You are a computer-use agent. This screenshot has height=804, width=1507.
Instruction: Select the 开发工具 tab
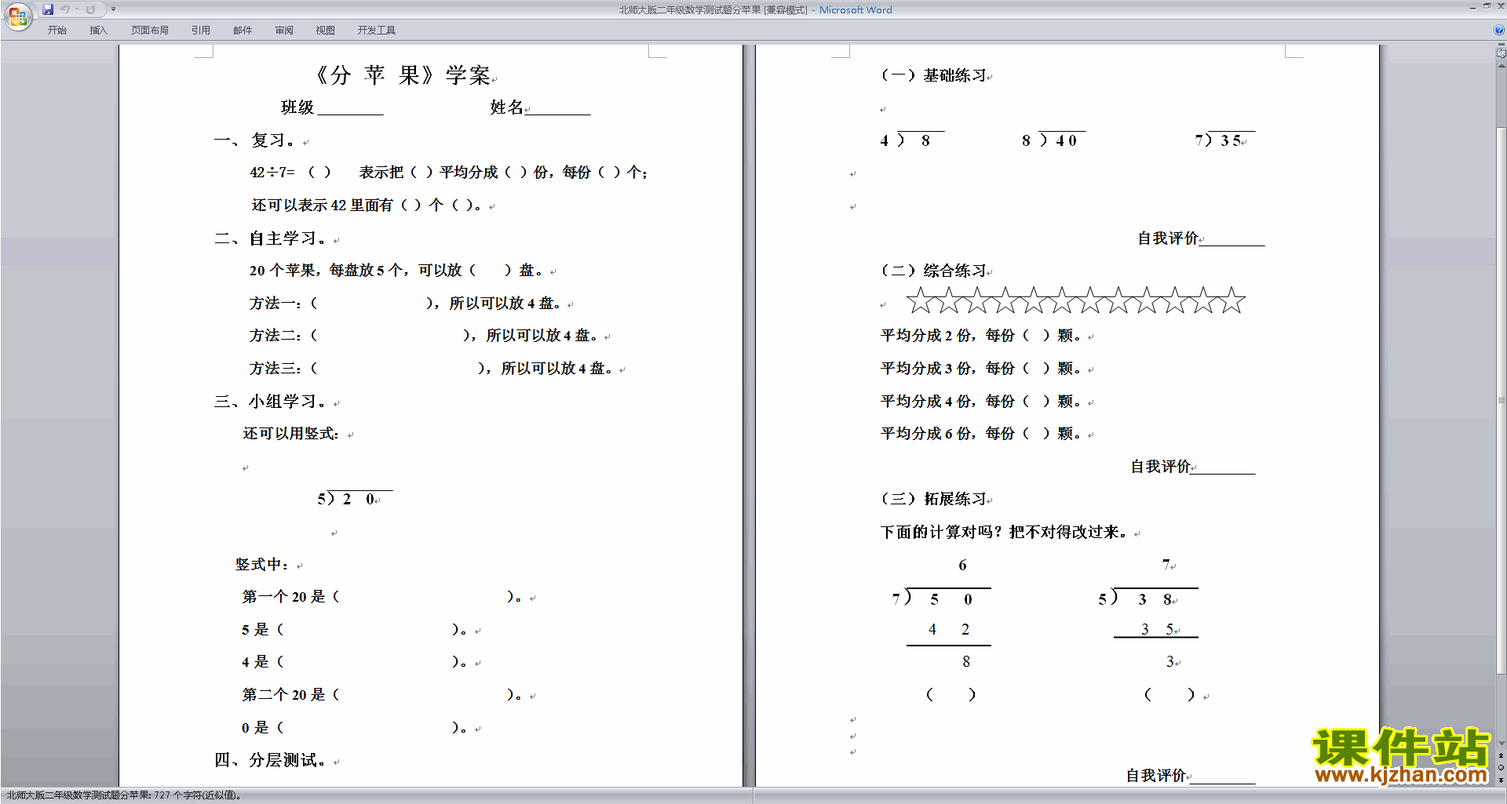377,31
